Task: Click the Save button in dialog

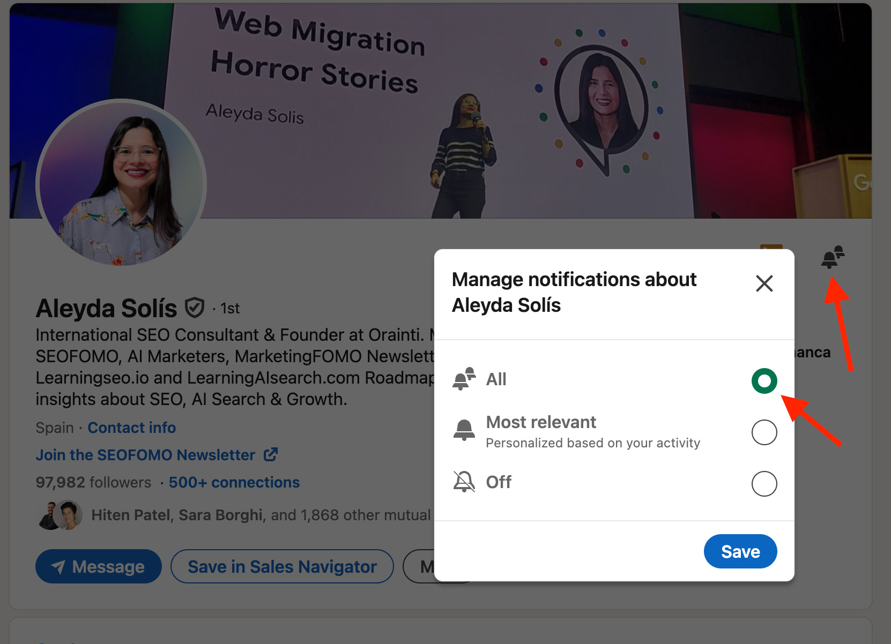Action: coord(740,551)
